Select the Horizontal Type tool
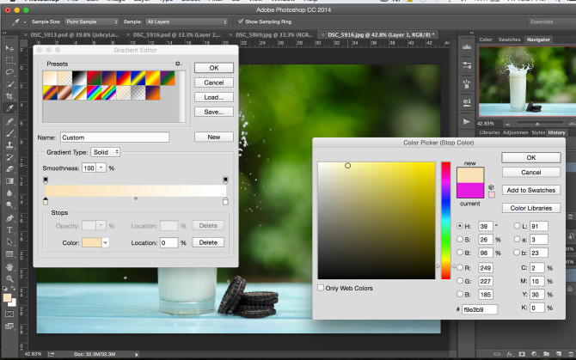The image size is (576, 360). click(x=9, y=230)
